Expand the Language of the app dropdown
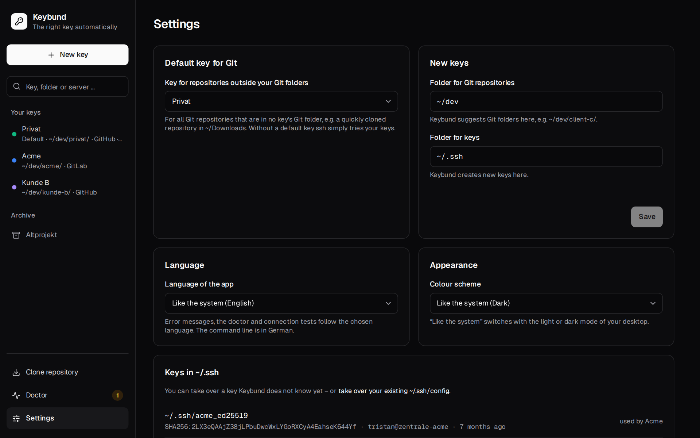This screenshot has height=438, width=700. coord(281,303)
